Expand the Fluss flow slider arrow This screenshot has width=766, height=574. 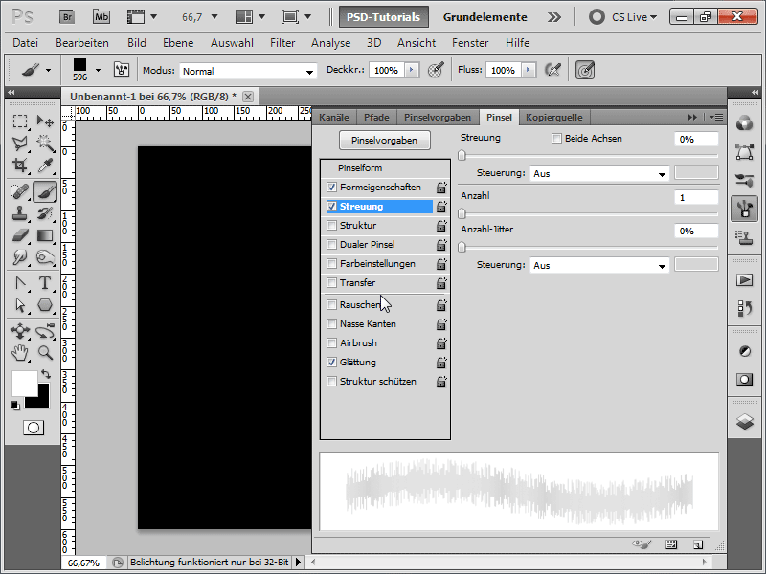point(529,70)
